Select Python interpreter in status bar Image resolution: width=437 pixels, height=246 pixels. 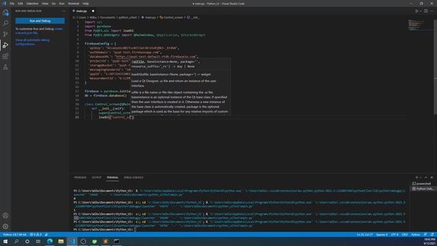tap(14, 234)
